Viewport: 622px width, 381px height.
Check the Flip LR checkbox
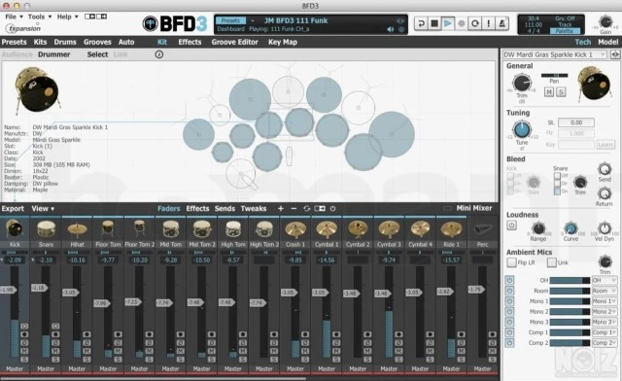pos(512,262)
